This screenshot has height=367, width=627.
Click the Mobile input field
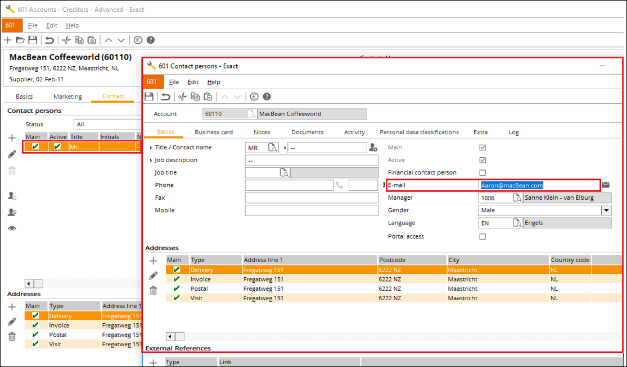pos(312,210)
